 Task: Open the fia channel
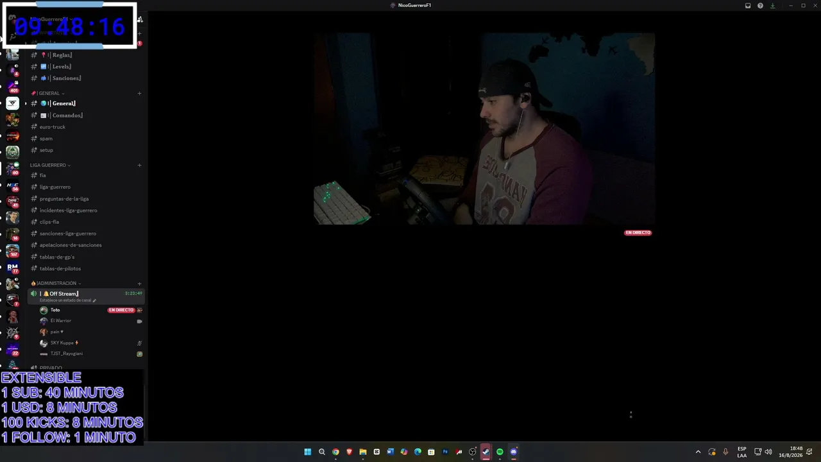86,175
